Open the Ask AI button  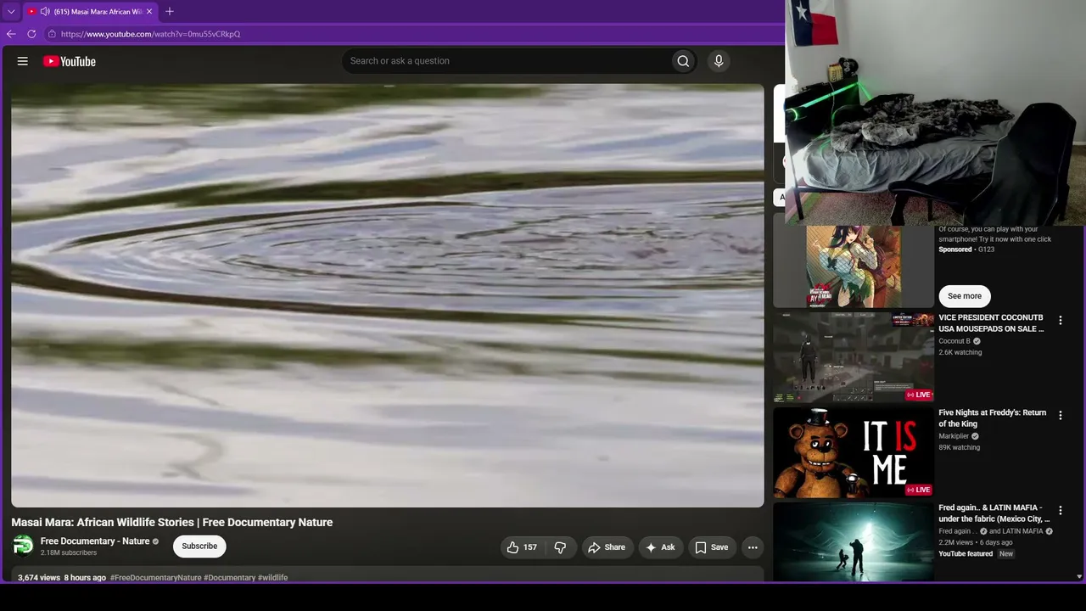click(x=660, y=547)
